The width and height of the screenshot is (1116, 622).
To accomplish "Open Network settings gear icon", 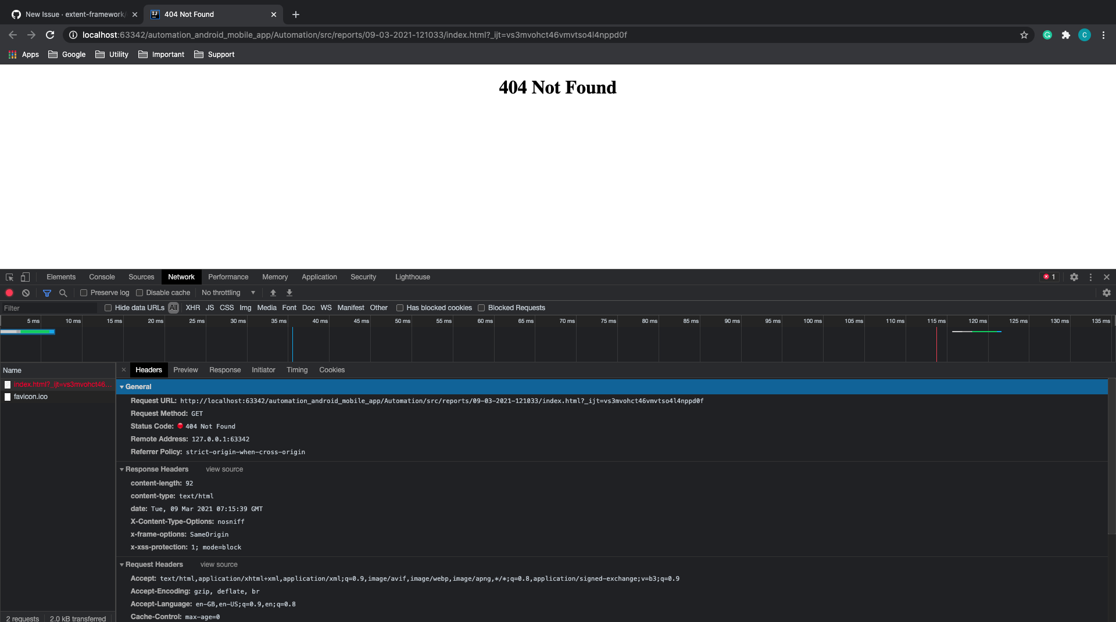I will click(1107, 293).
